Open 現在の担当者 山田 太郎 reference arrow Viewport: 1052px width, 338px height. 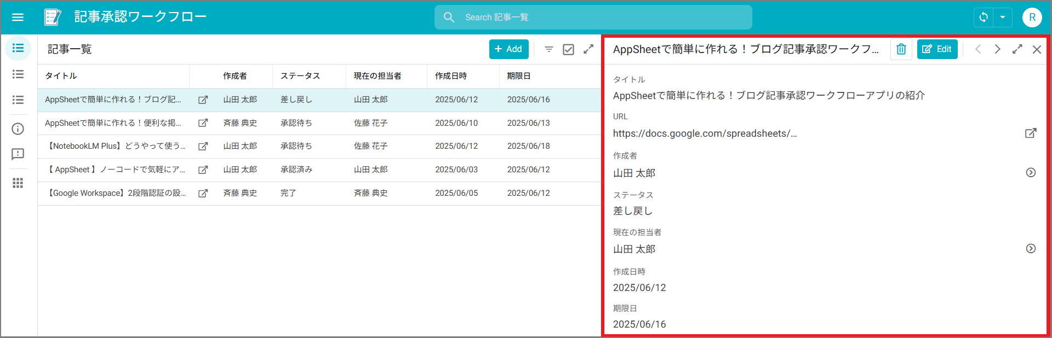1031,248
